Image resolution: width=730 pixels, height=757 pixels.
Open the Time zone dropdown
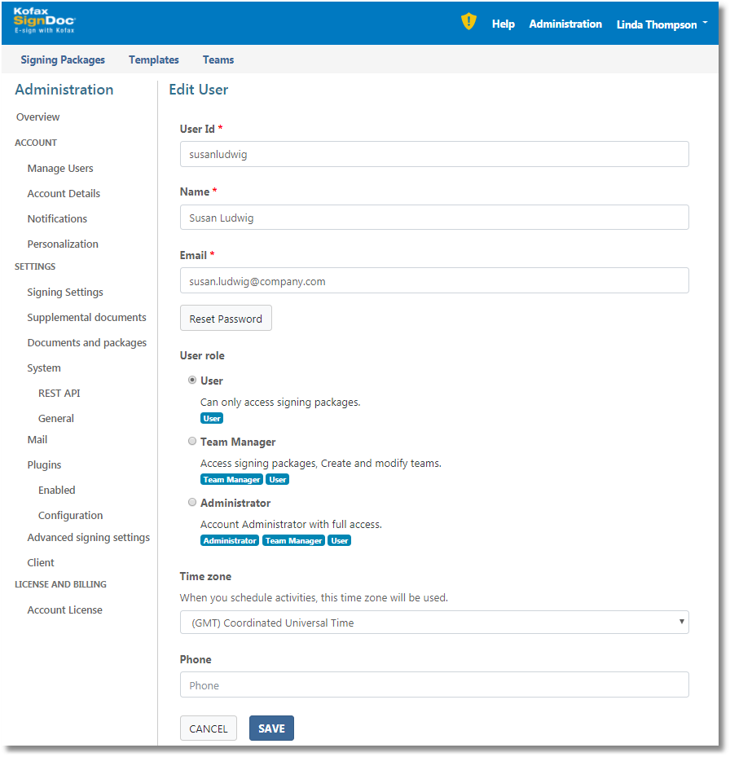coord(433,623)
